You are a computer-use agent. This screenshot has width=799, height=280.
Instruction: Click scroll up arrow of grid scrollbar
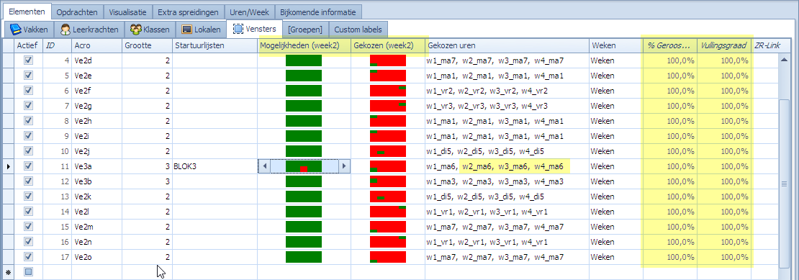tap(784, 59)
